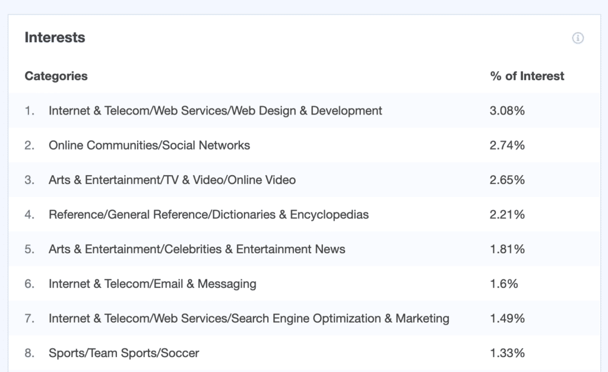Click the 2.21% interest value
This screenshot has height=372, width=608.
(507, 214)
